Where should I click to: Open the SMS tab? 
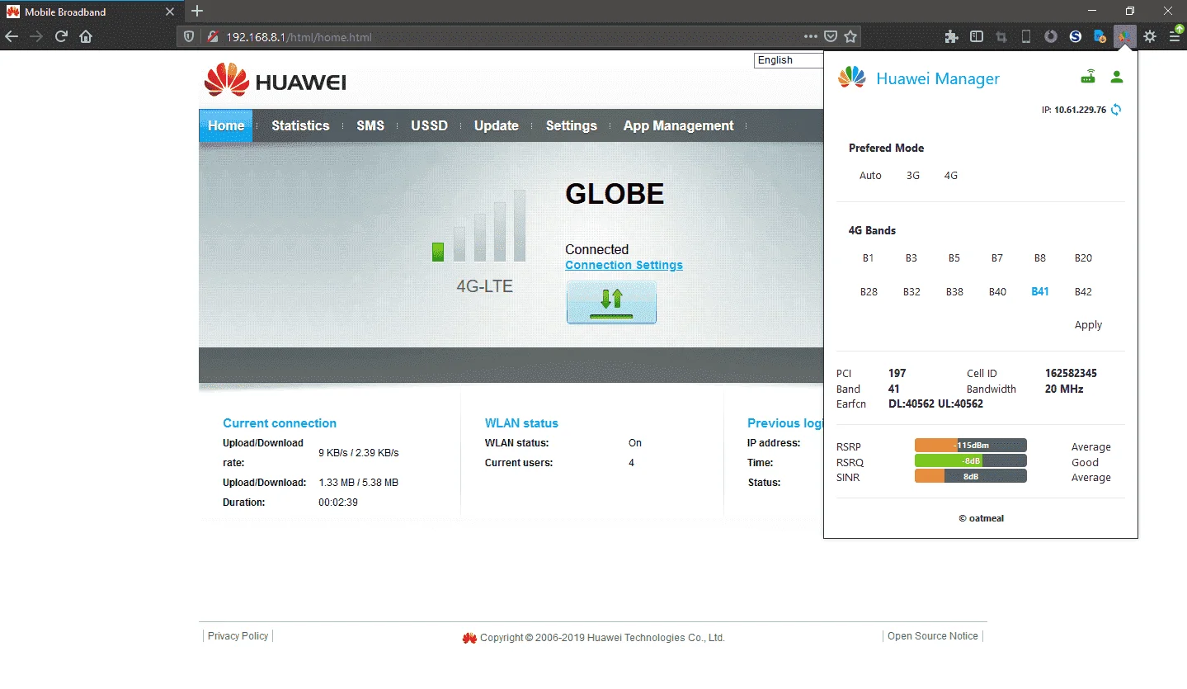[370, 125]
